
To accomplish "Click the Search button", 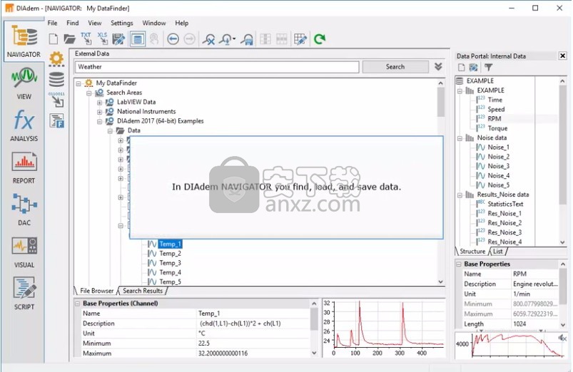I will coord(395,67).
